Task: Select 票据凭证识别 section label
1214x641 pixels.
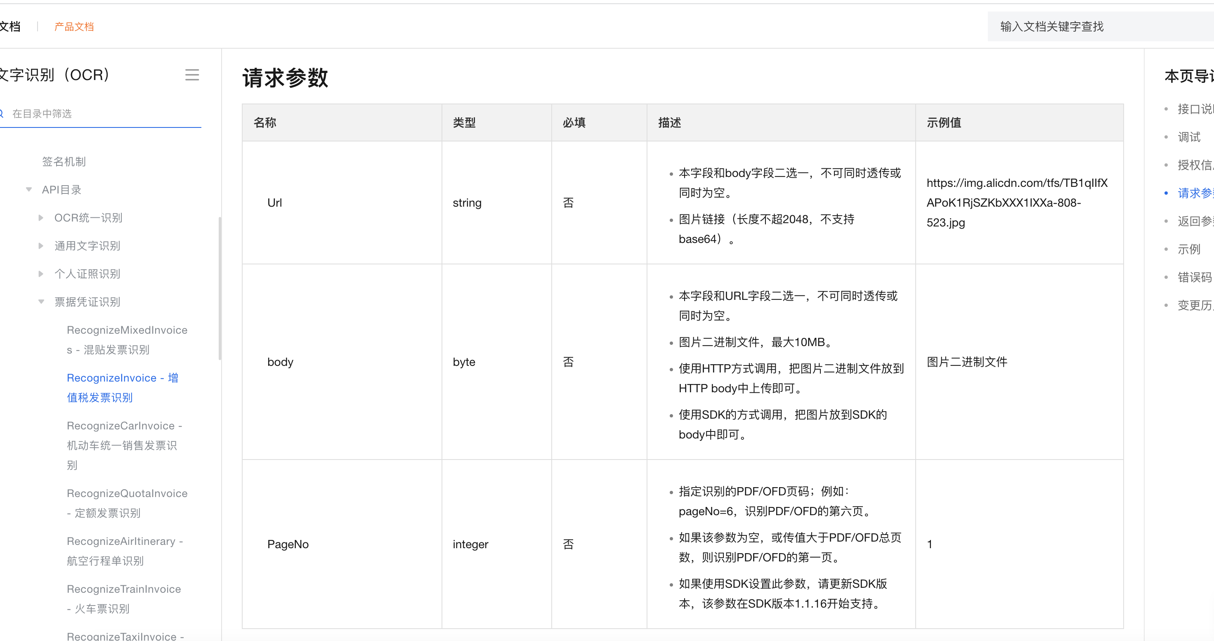Action: pos(87,302)
